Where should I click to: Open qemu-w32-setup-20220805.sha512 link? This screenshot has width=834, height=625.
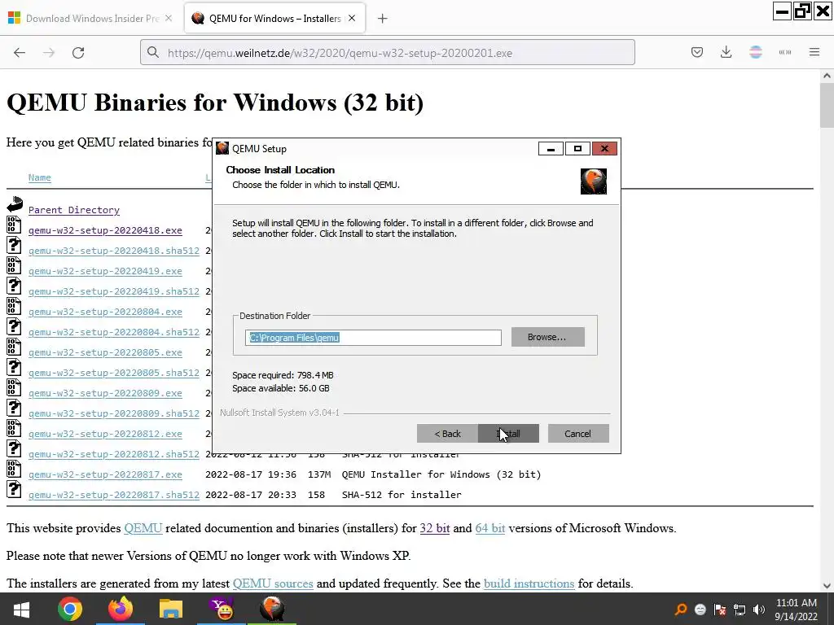pos(114,373)
